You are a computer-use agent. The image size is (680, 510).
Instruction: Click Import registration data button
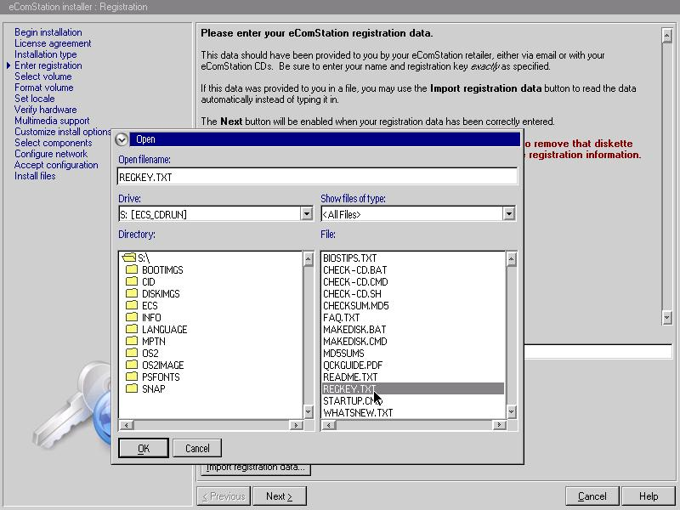[256, 468]
